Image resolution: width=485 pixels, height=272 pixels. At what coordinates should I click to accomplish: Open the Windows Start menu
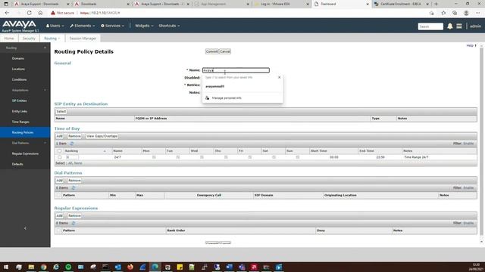click(6, 267)
